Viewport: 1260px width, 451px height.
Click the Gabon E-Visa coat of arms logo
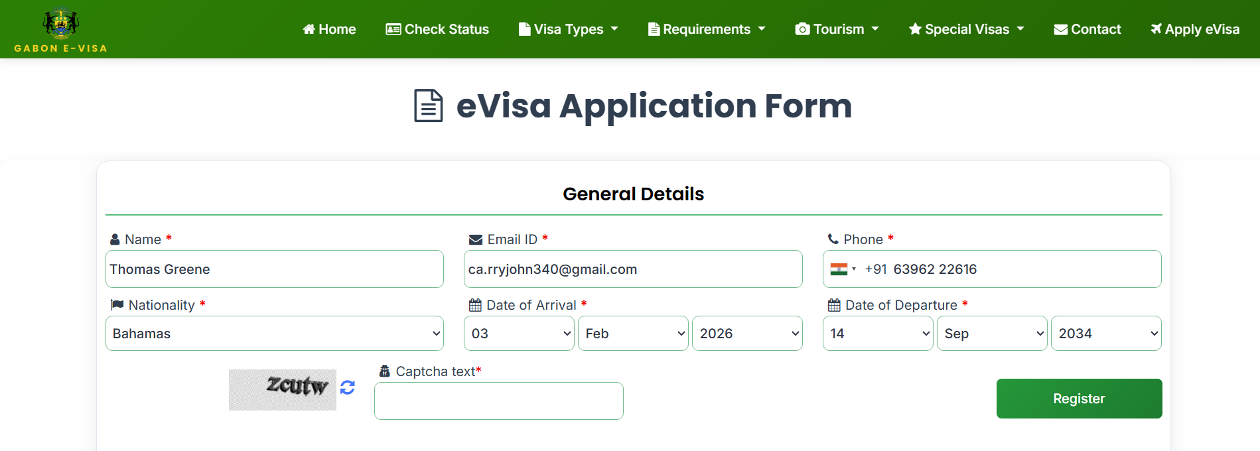pos(60,24)
